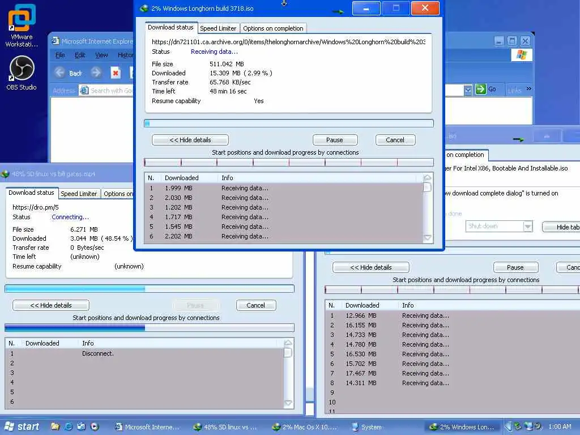This screenshot has width=580, height=435.
Task: Click the https://dro.pm/5 URL text
Action: (36, 207)
